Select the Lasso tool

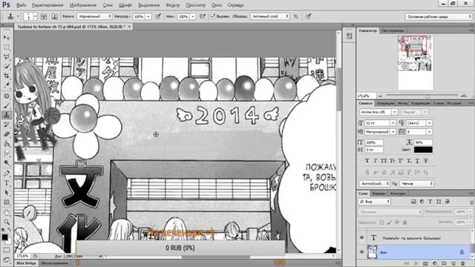pyautogui.click(x=7, y=56)
